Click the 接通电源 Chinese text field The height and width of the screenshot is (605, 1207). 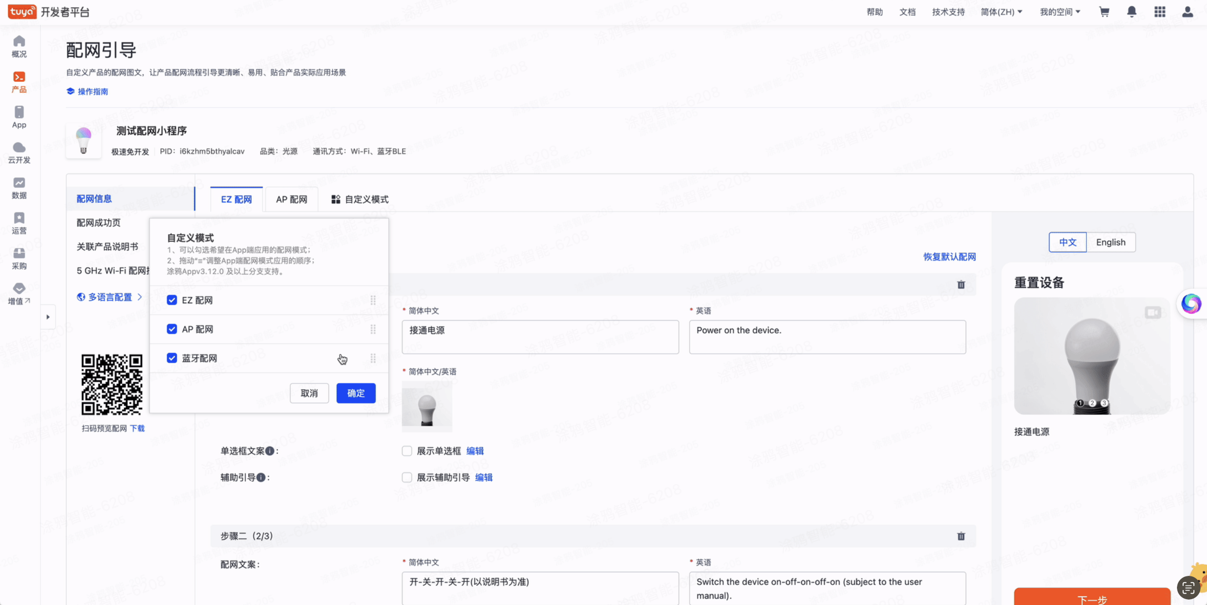[x=540, y=337]
